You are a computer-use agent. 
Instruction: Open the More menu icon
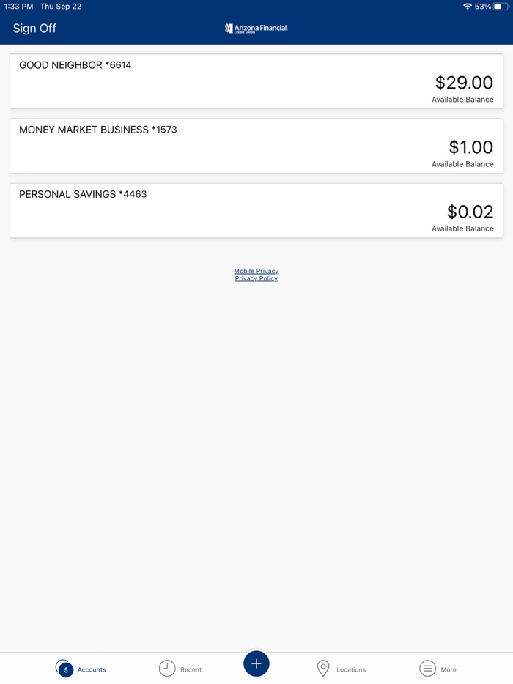coord(427,668)
